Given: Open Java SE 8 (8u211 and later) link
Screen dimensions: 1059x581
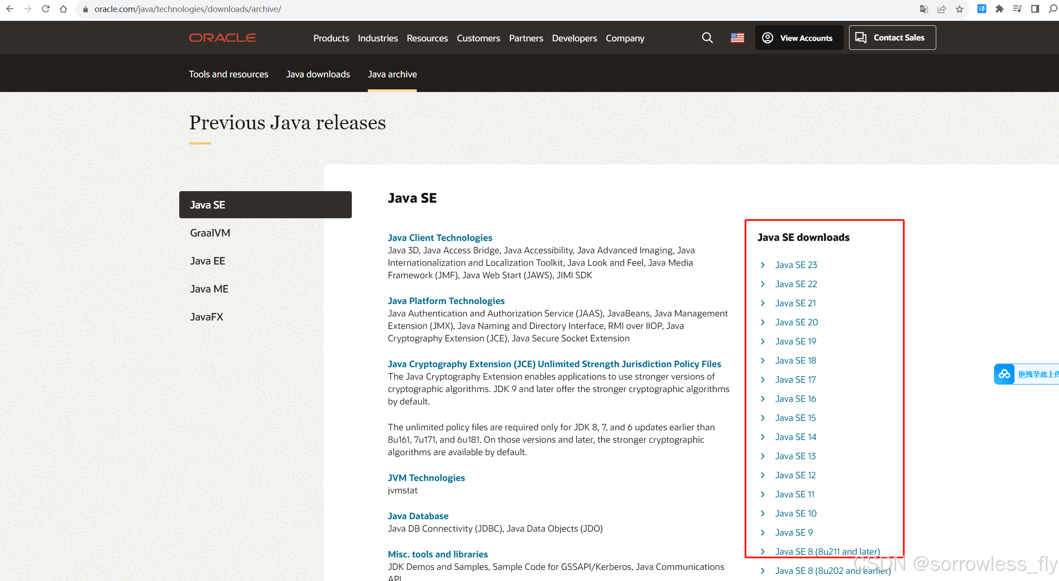Looking at the screenshot, I should click(827, 552).
